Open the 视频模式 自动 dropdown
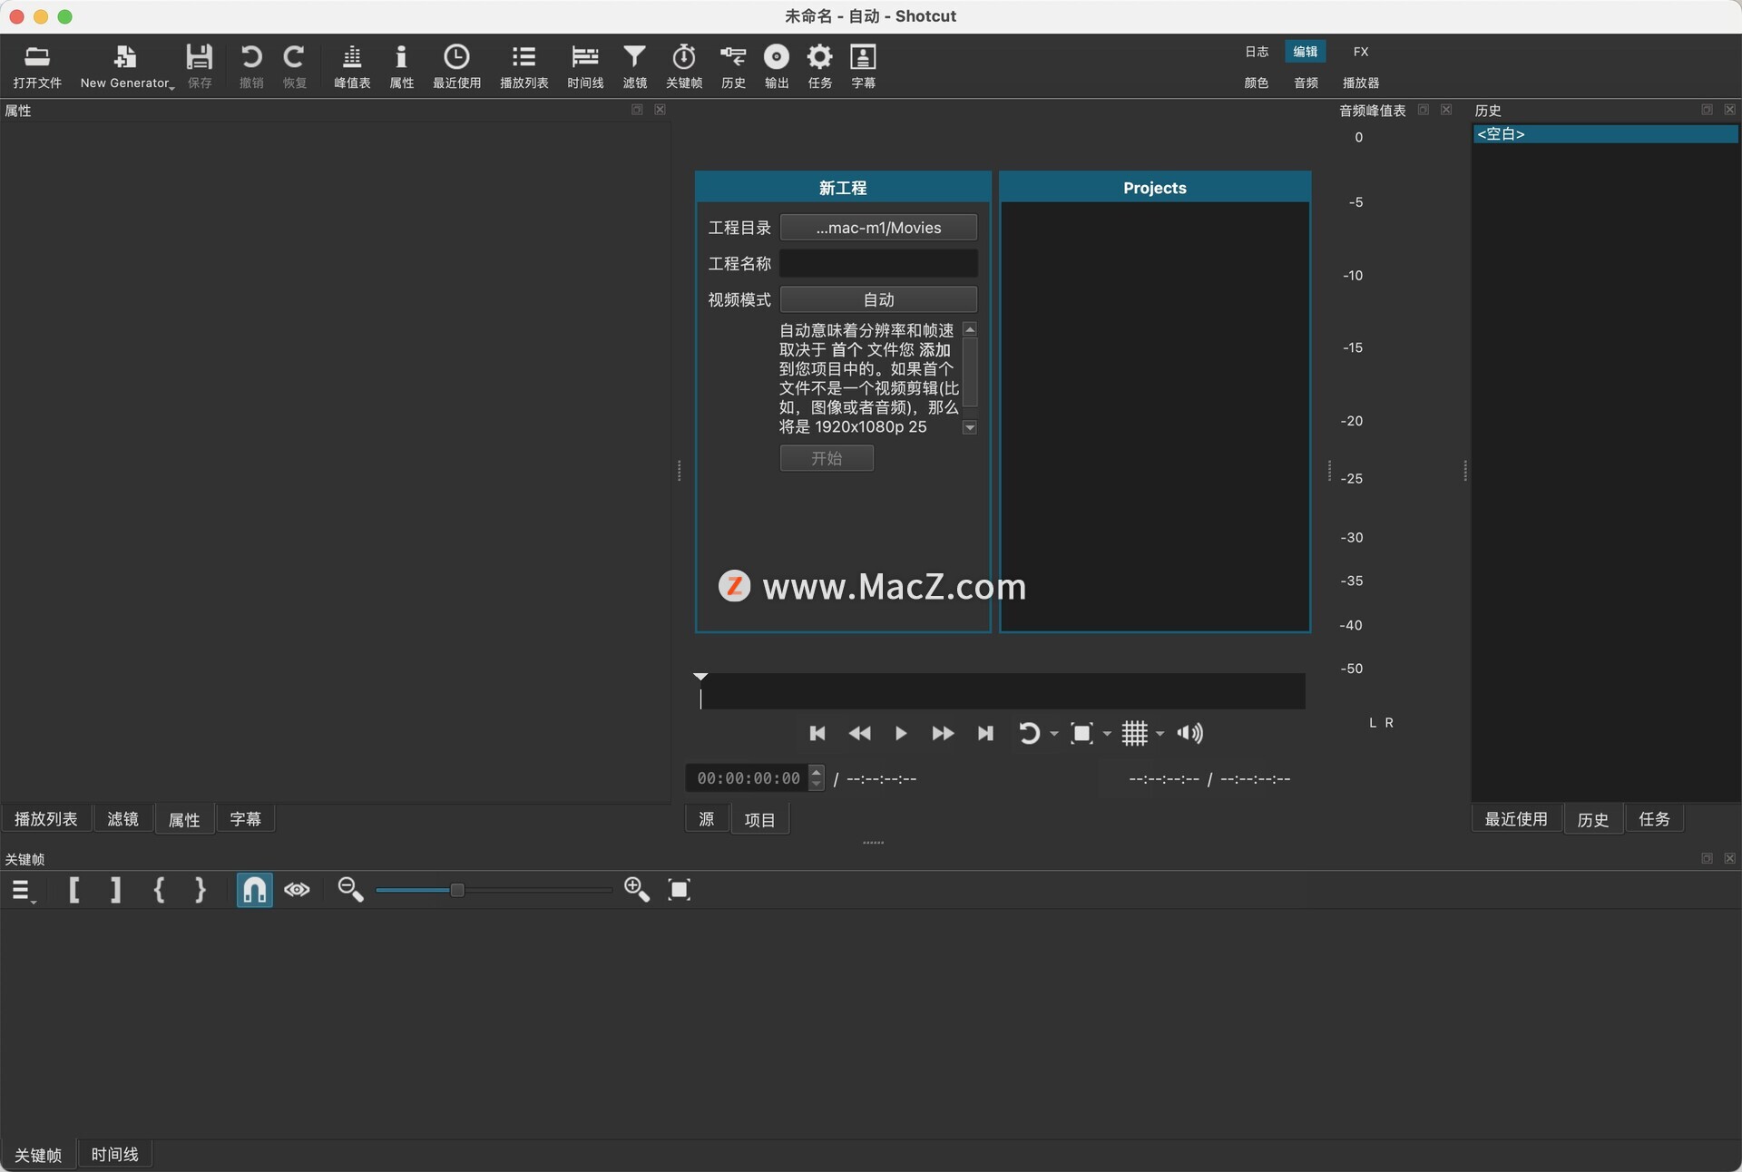This screenshot has width=1742, height=1172. tap(878, 299)
